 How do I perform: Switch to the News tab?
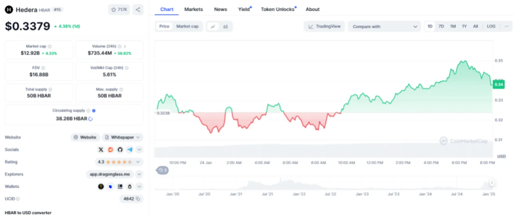point(220,9)
